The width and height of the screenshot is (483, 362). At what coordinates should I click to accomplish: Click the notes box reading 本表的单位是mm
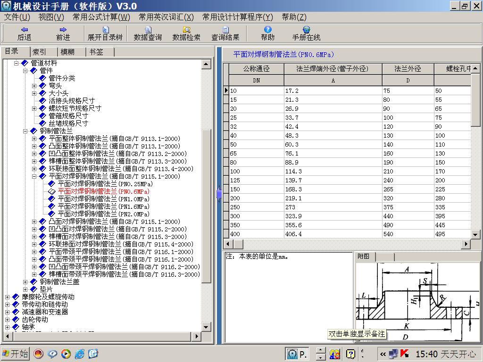click(289, 297)
